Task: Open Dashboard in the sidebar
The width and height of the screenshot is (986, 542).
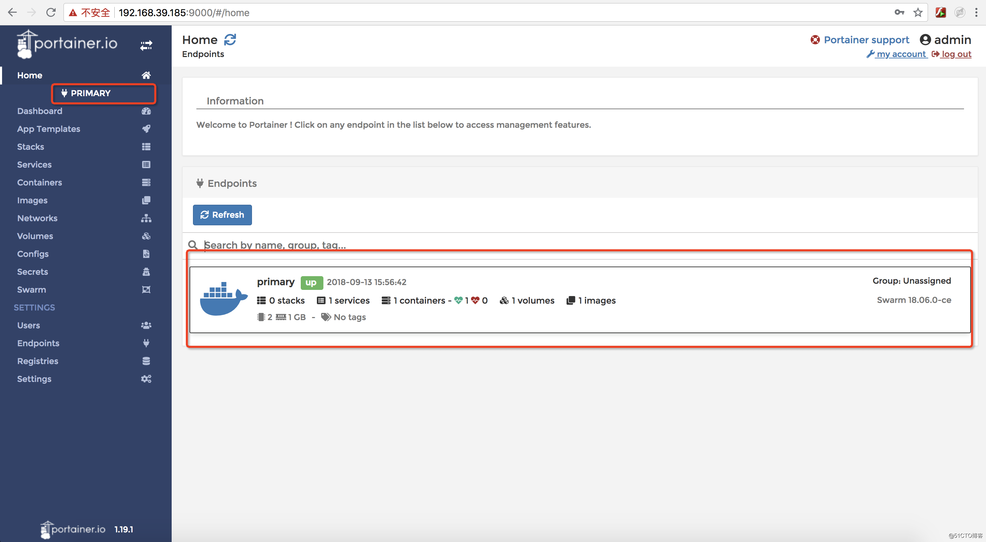Action: point(39,111)
